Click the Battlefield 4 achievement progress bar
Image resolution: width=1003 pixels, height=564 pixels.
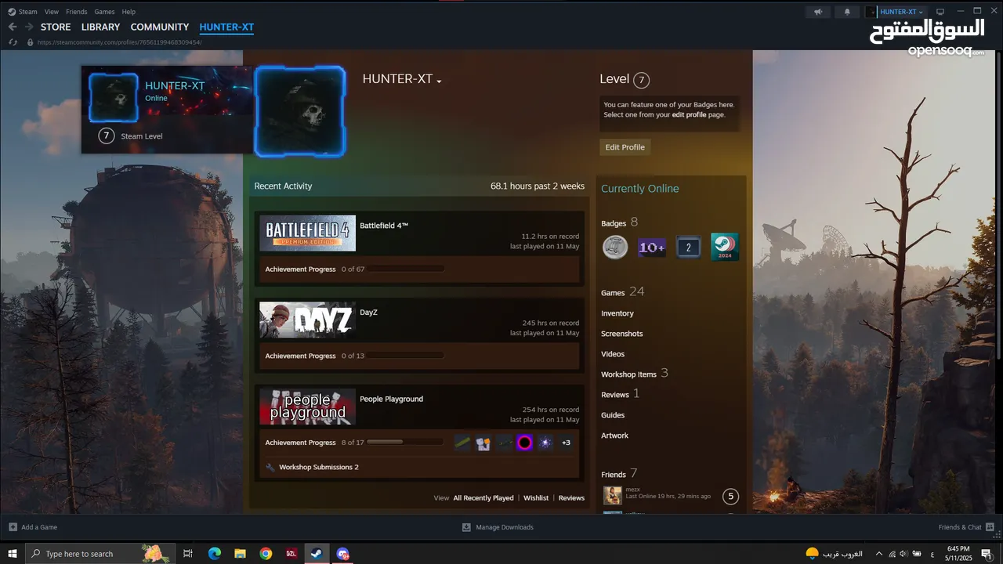point(405,269)
